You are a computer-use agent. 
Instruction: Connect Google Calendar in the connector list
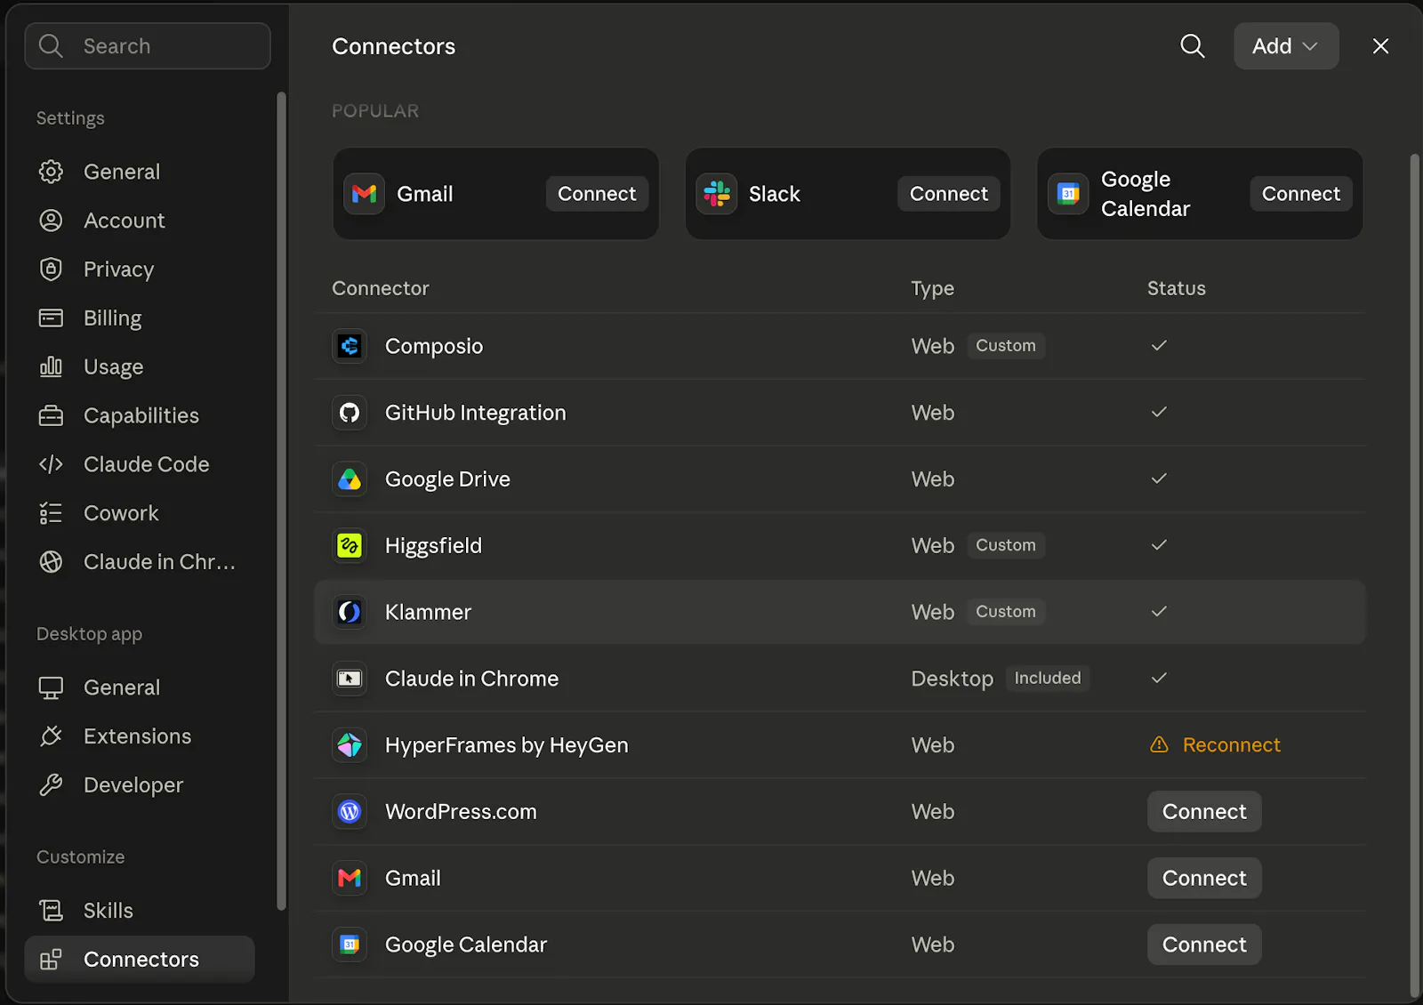click(1204, 945)
